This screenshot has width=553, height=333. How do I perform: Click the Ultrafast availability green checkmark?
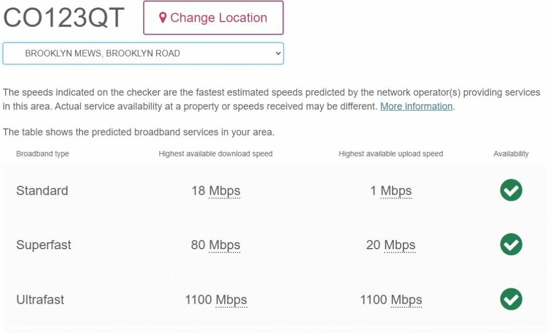pos(511,299)
